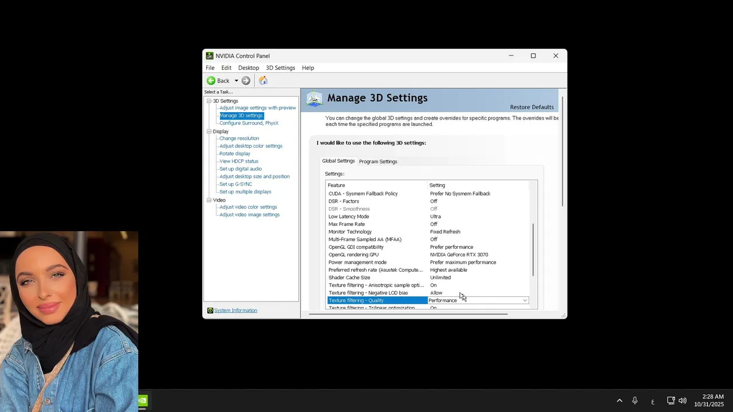733x412 pixels.
Task: Collapse the Display tree node
Action: (209, 132)
